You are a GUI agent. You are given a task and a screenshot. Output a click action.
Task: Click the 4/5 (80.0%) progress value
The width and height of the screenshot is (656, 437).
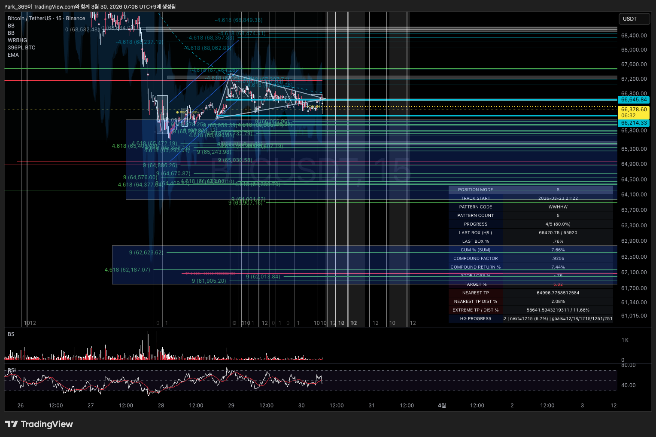click(558, 224)
